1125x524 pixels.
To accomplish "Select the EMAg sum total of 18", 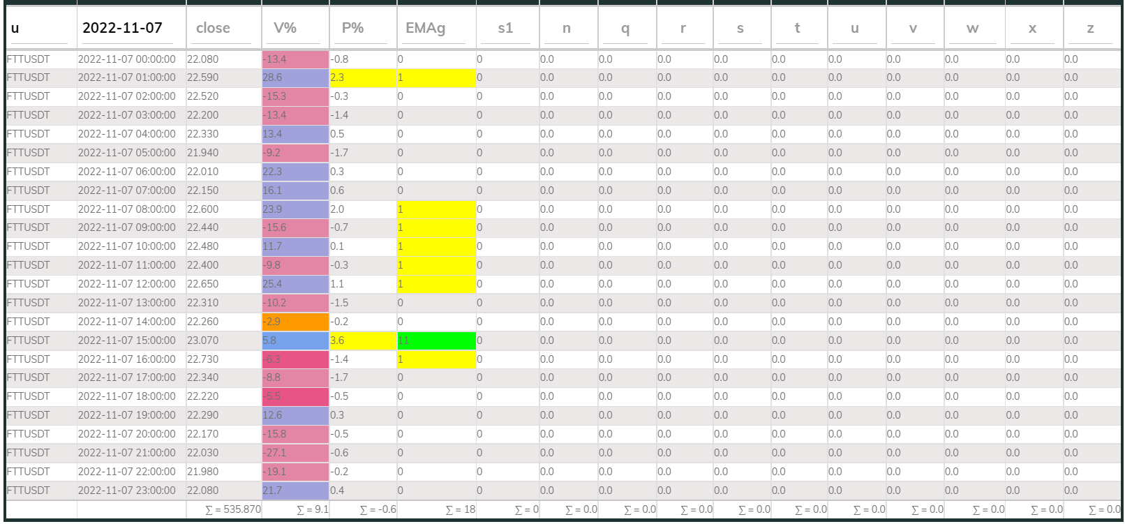I will pyautogui.click(x=460, y=509).
